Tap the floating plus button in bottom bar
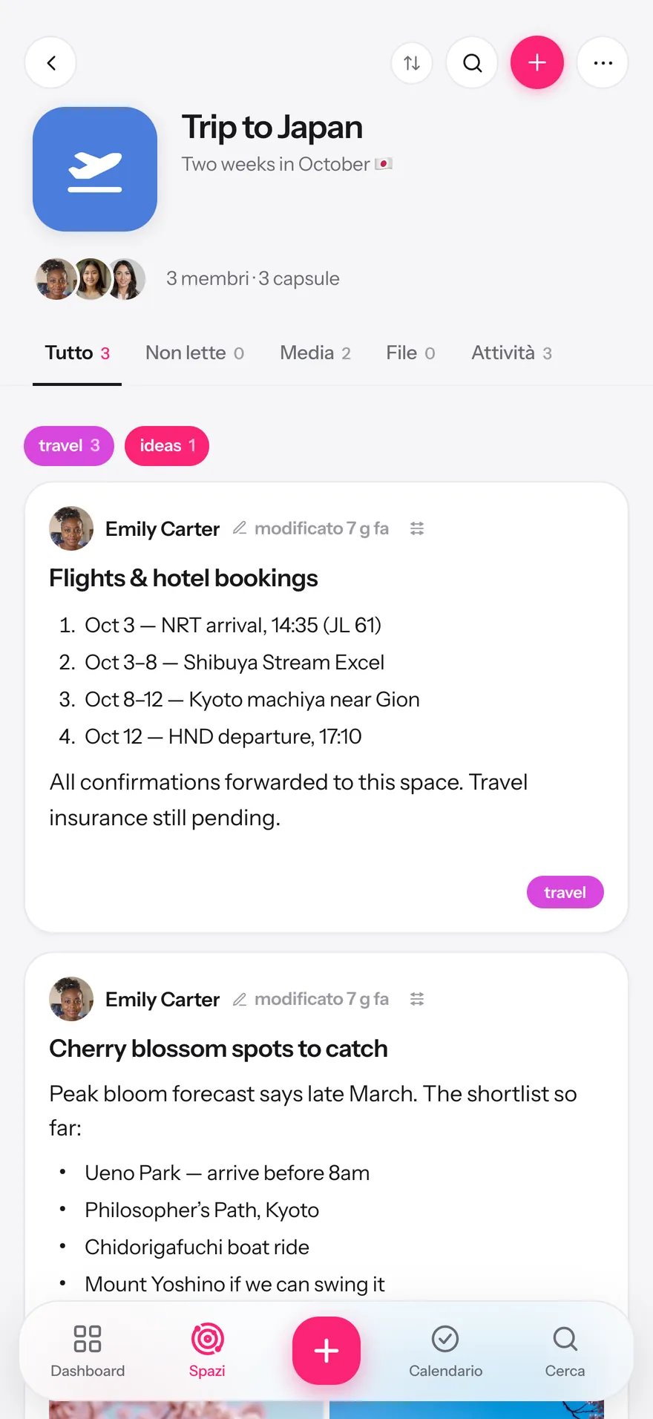The width and height of the screenshot is (653, 1419). pos(326,1351)
